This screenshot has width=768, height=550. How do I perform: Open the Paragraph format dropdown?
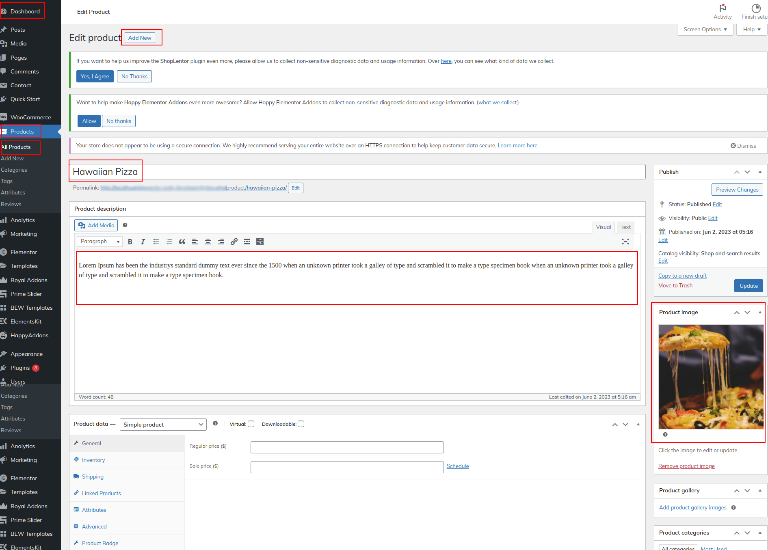(100, 242)
